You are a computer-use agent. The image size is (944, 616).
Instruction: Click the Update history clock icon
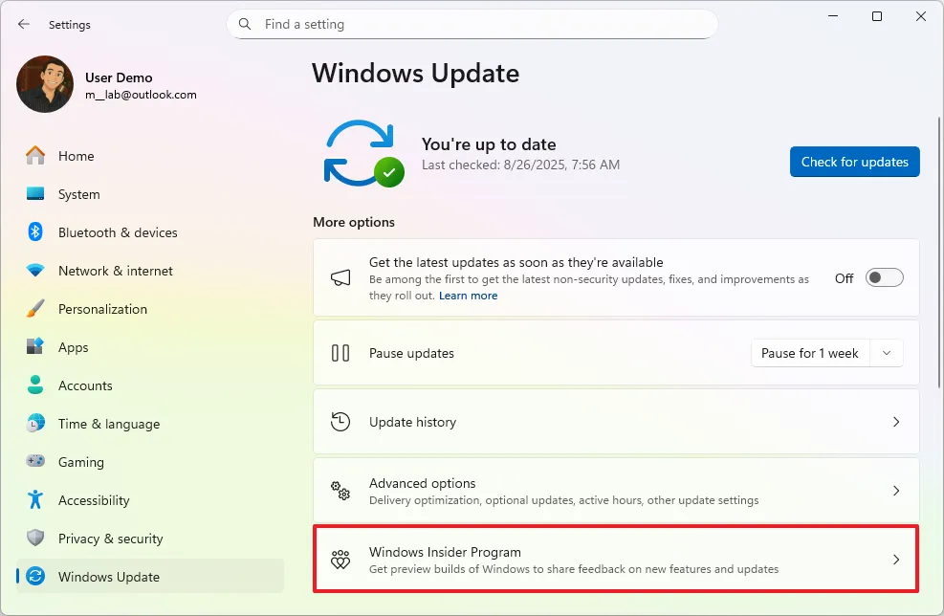click(340, 422)
